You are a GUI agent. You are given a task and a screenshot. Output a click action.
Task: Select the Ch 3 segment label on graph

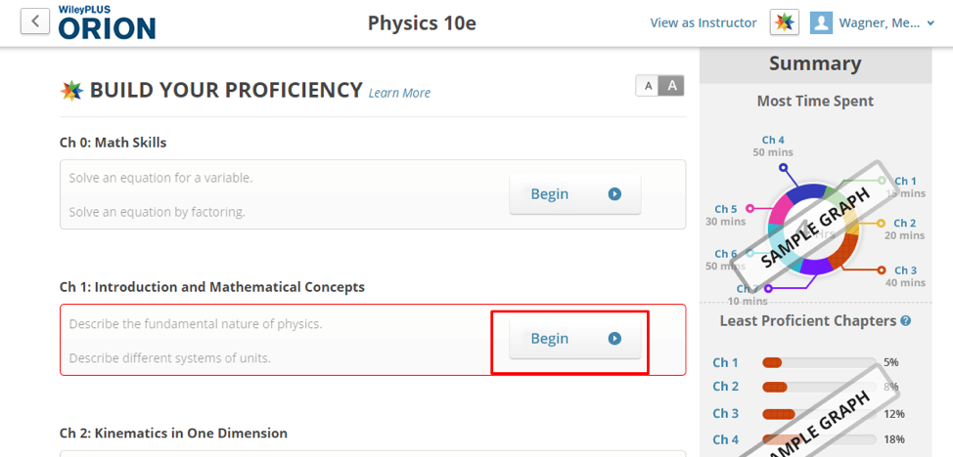point(906,270)
